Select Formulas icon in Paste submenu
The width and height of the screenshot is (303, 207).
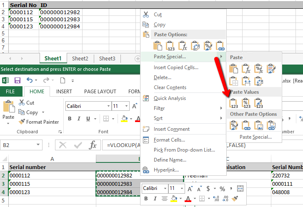246,69
